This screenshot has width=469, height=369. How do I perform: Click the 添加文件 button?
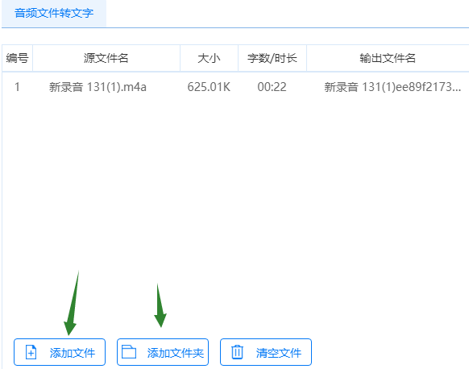pos(60,352)
